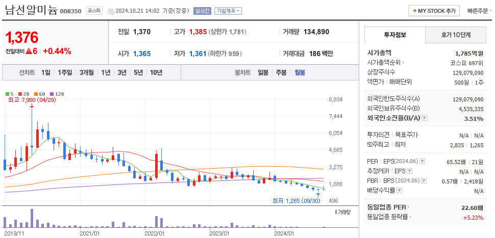Open help icon next to 추정PER EPS
Viewport: 495px width, 238px height.
pyautogui.click(x=409, y=171)
